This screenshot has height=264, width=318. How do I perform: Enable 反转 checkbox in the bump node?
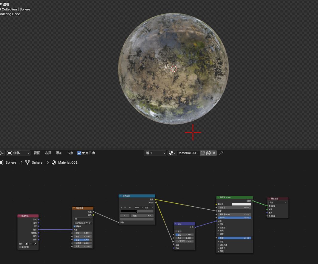click(x=176, y=231)
